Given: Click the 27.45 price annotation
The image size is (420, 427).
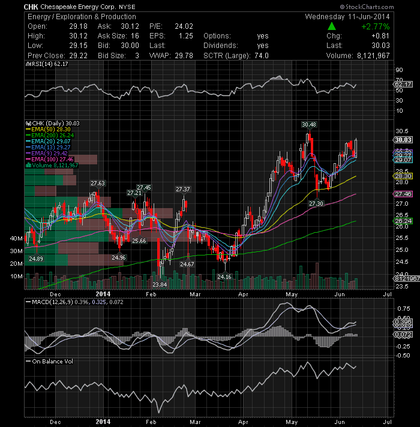Looking at the screenshot, I should tap(144, 187).
